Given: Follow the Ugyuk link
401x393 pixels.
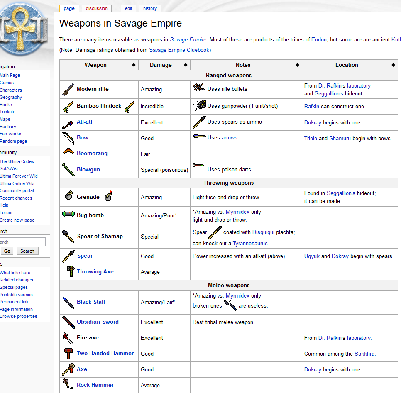Looking at the screenshot, I should (312, 256).
